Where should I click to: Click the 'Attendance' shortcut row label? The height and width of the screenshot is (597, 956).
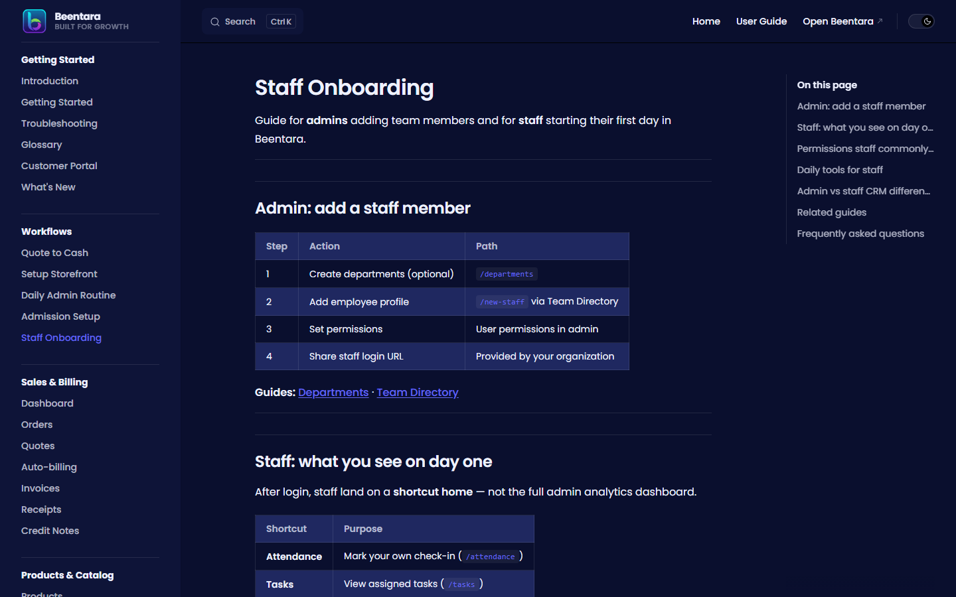tap(294, 557)
